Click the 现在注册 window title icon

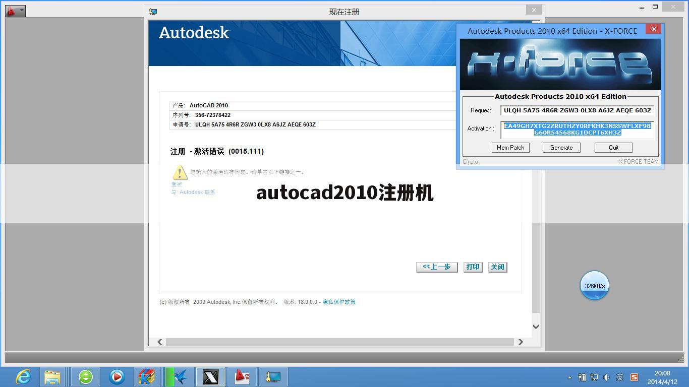point(153,11)
